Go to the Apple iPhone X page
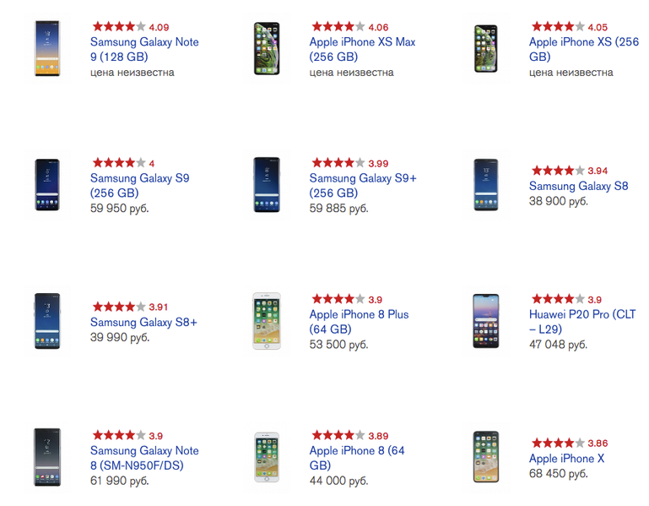649x506 pixels. click(x=566, y=459)
